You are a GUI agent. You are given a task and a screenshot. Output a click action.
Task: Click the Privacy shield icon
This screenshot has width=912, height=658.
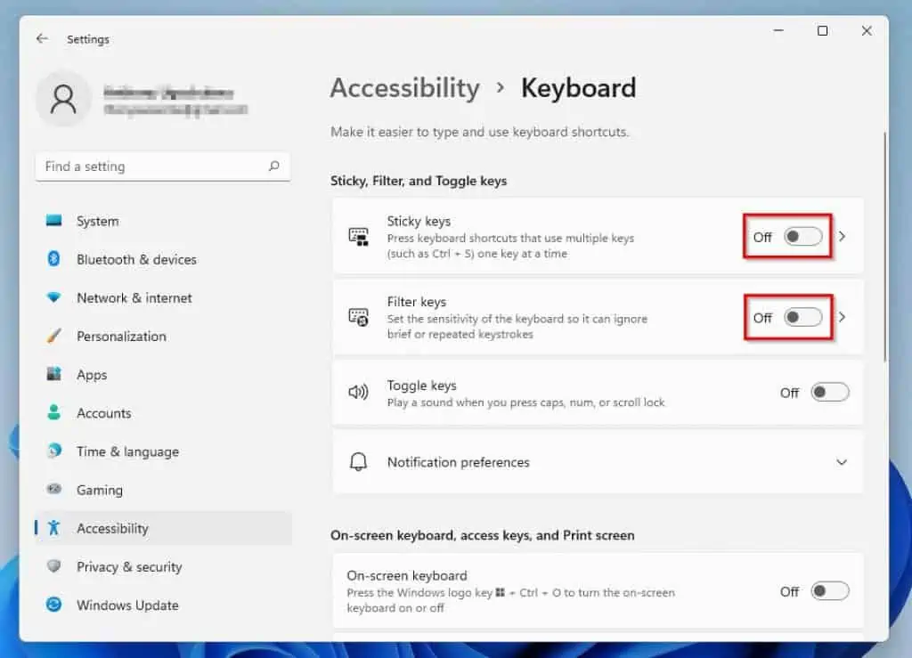coord(53,565)
